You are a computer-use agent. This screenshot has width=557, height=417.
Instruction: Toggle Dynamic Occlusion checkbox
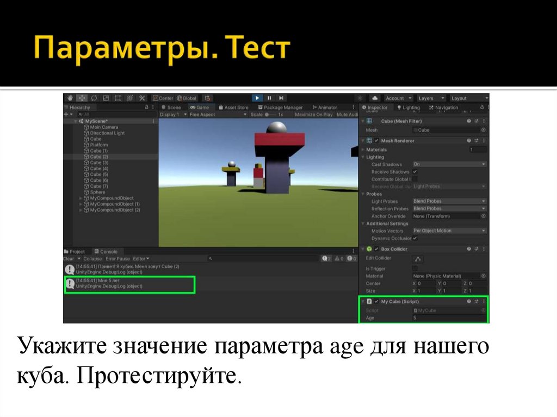coord(415,238)
